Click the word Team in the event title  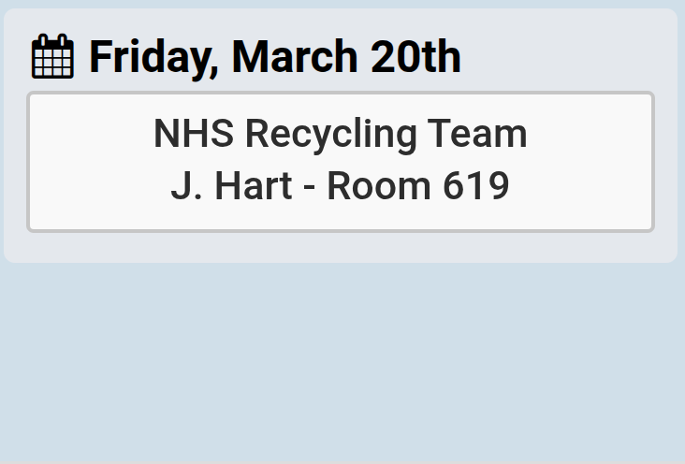pos(478,134)
